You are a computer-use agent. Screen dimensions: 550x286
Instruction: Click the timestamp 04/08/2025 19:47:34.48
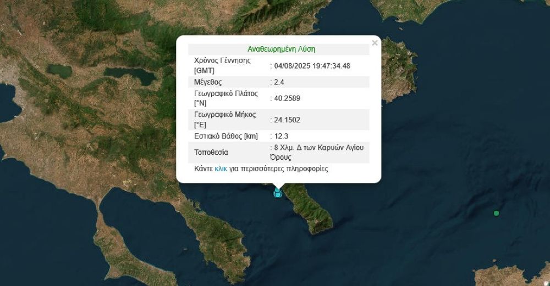pyautogui.click(x=312, y=66)
